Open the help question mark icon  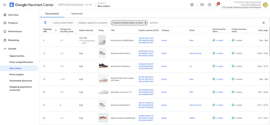(210, 5)
